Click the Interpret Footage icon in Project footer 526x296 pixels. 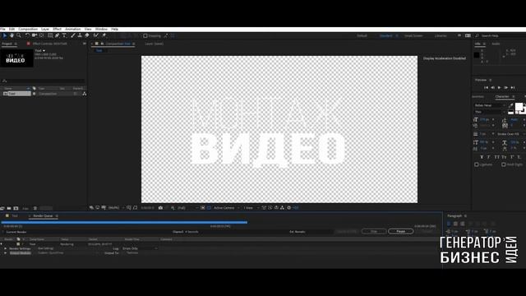(x=2, y=208)
